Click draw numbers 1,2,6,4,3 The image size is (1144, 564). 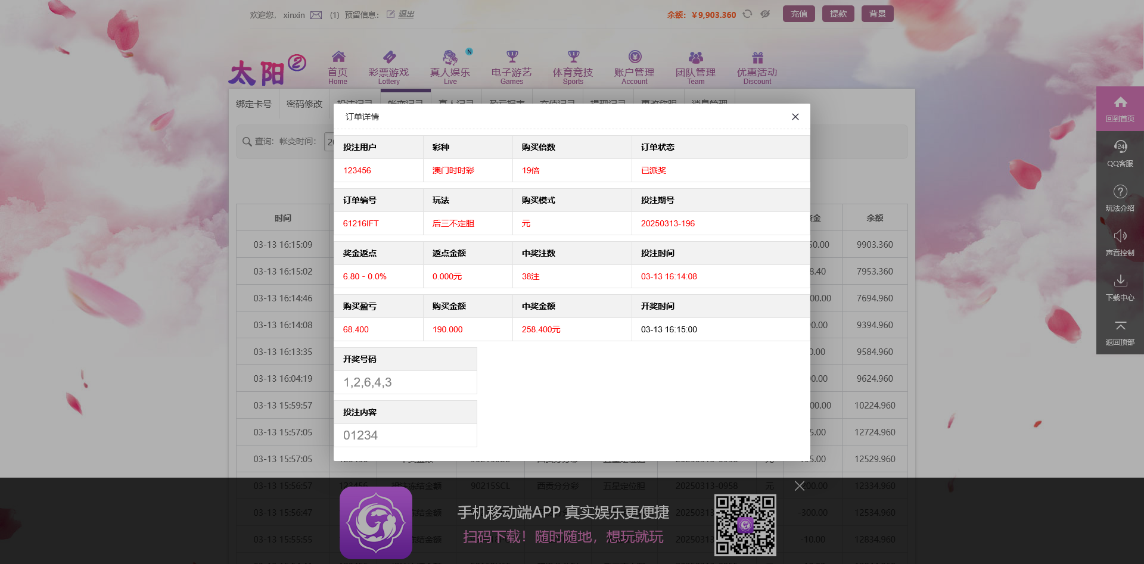tap(368, 382)
